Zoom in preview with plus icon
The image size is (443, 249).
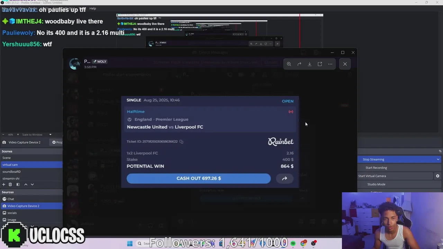coord(18,135)
